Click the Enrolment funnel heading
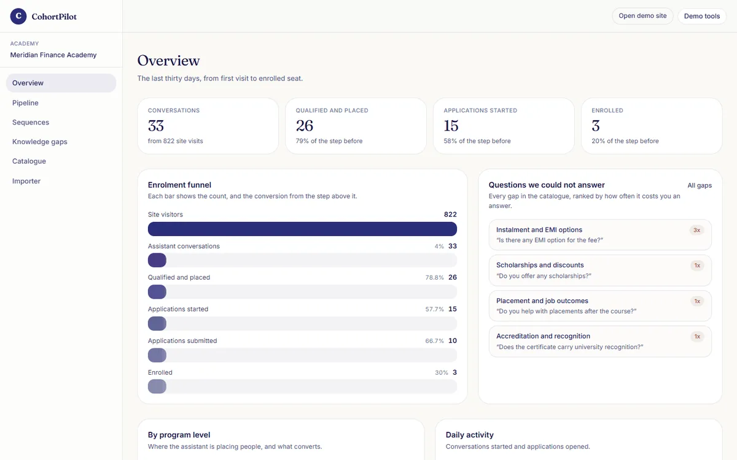The image size is (737, 460). click(x=179, y=185)
